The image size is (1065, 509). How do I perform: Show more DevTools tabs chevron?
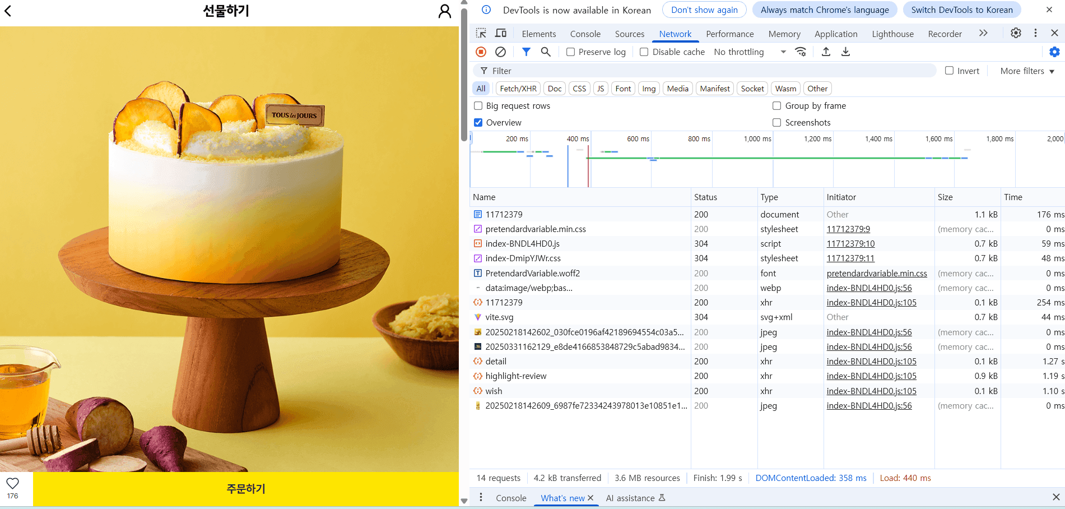[x=983, y=33]
